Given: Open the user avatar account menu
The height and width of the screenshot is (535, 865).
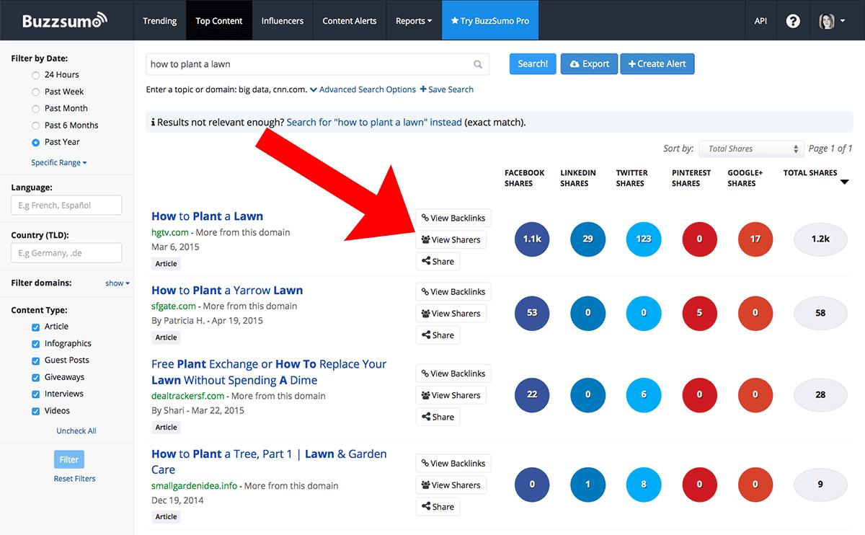Looking at the screenshot, I should pyautogui.click(x=832, y=21).
